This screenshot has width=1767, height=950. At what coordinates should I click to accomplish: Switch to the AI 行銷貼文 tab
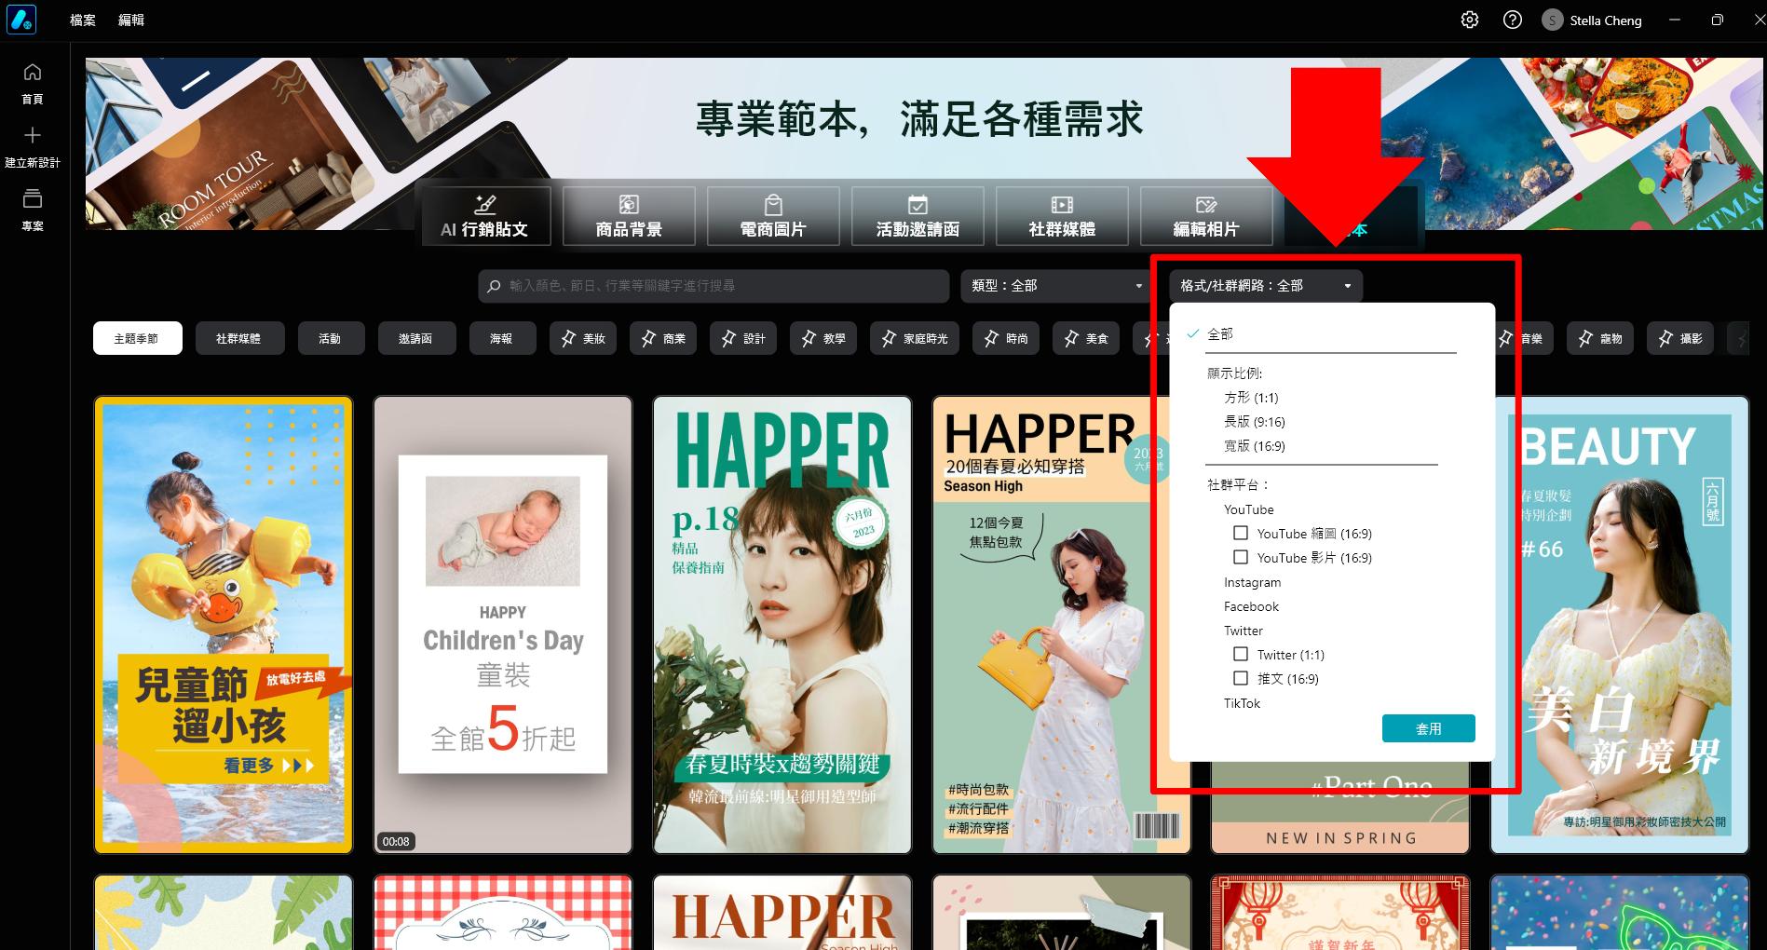(485, 216)
